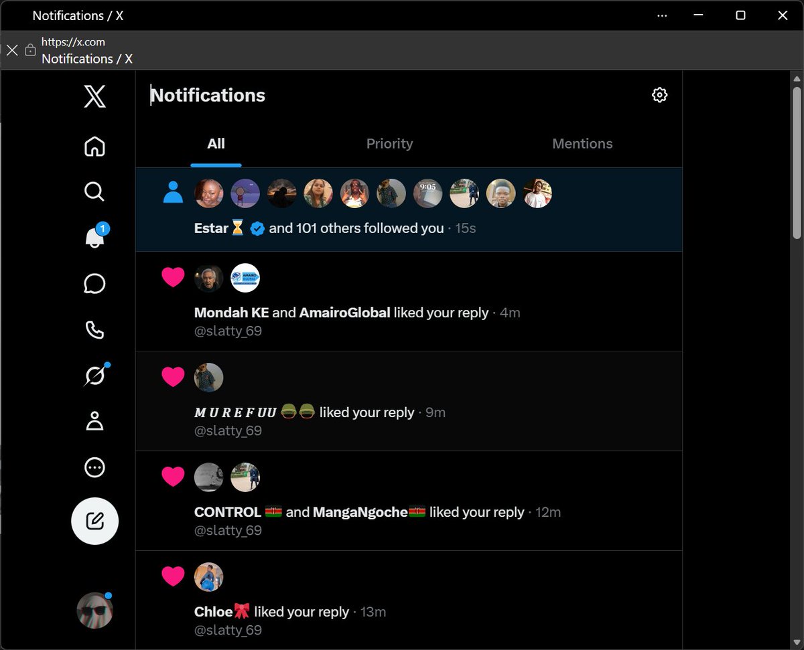Select the All notifications tab

(x=216, y=144)
